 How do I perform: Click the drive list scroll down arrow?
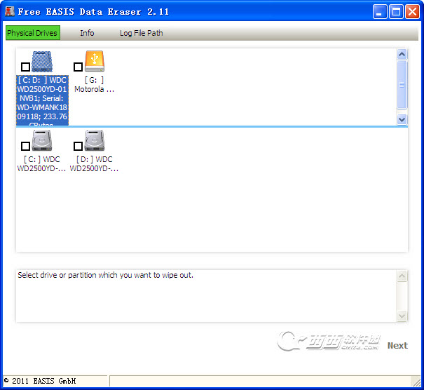pos(402,119)
